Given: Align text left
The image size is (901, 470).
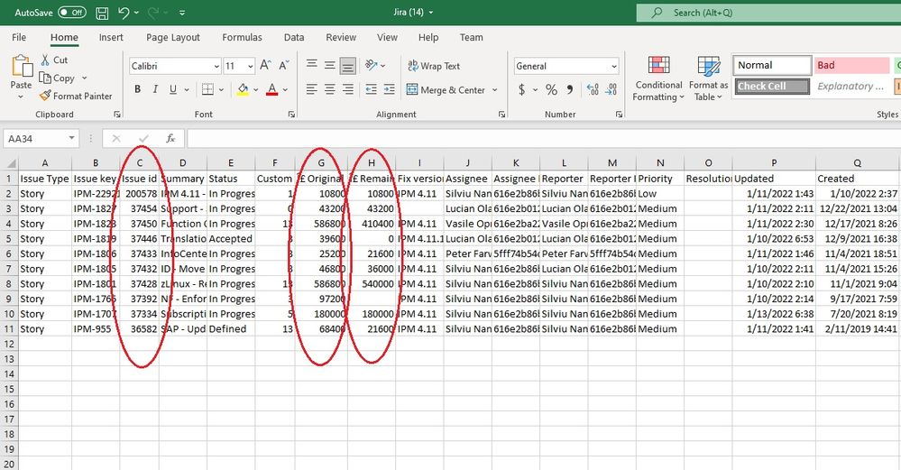Looking at the screenshot, I should (311, 89).
